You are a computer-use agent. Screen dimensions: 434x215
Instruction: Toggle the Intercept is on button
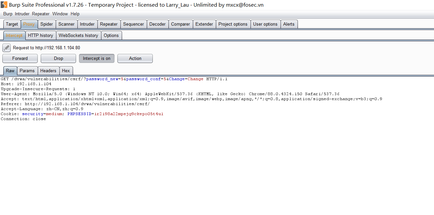pos(96,59)
